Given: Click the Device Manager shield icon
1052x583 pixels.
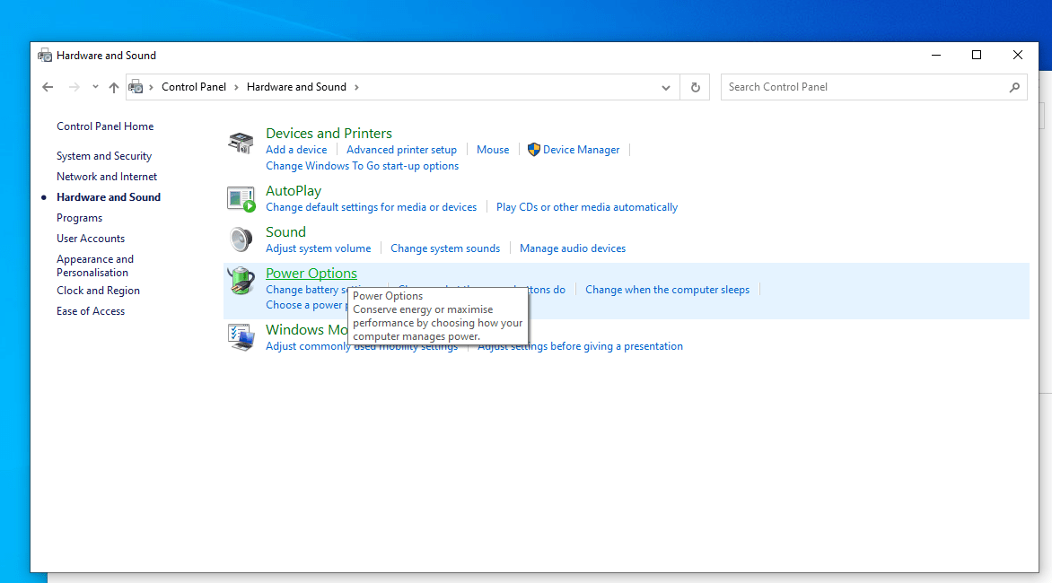Looking at the screenshot, I should point(534,150).
